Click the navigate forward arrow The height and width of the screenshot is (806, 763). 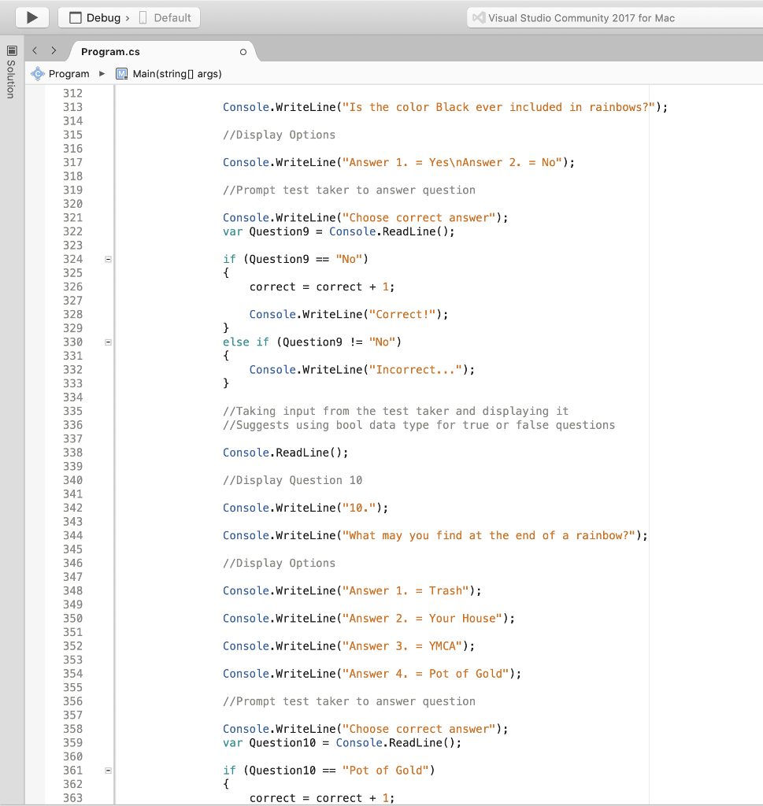pos(53,50)
